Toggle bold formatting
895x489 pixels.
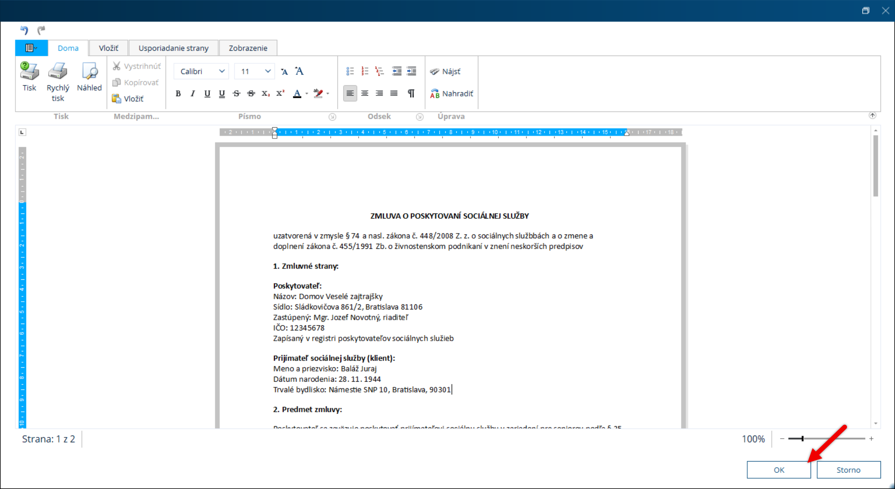(x=178, y=94)
